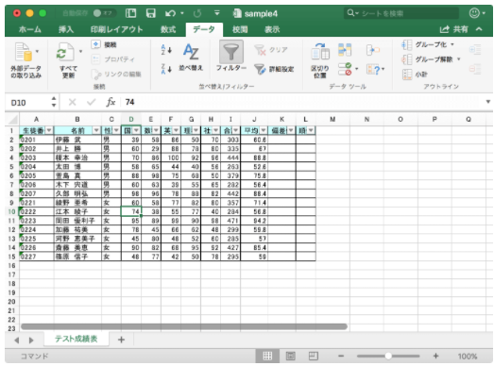Select column M header

pyautogui.click(x=332, y=119)
